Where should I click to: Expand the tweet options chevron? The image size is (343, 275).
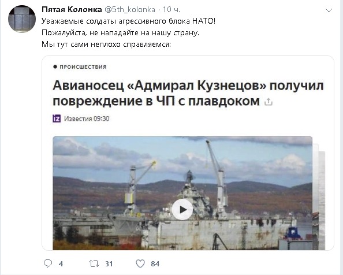pos(329,10)
